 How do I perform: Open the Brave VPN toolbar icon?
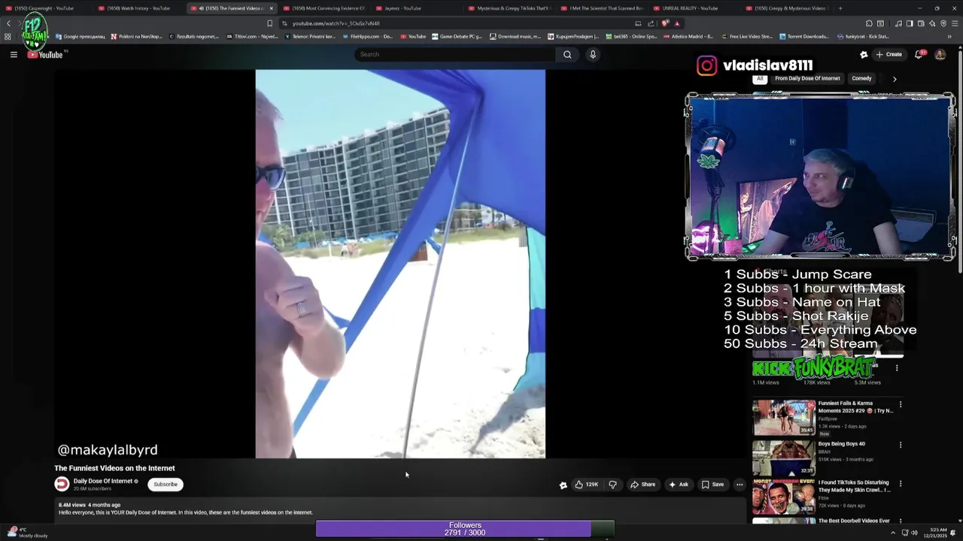943,23
